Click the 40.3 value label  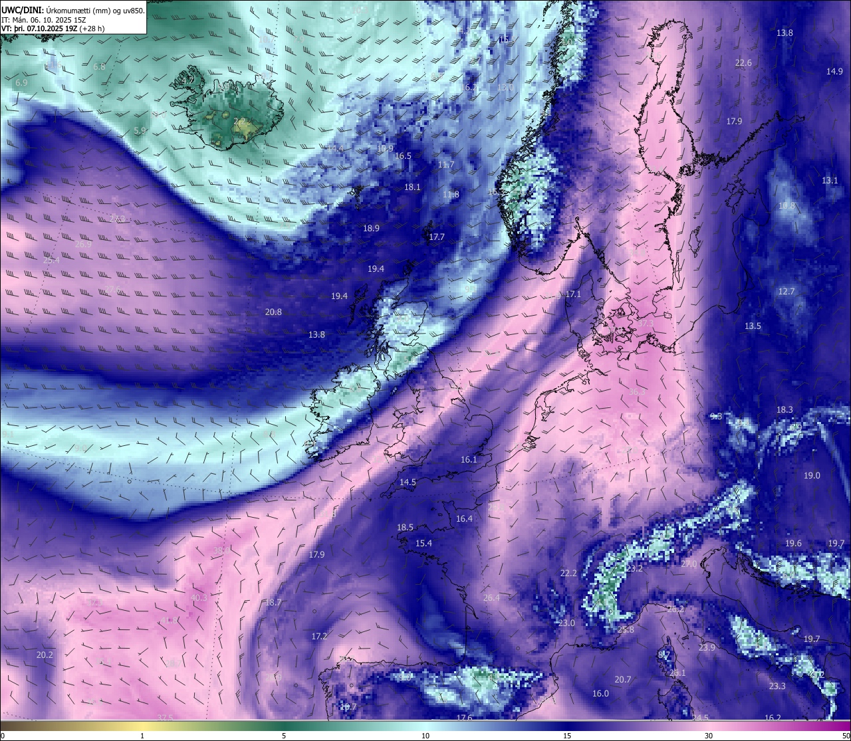click(x=199, y=598)
